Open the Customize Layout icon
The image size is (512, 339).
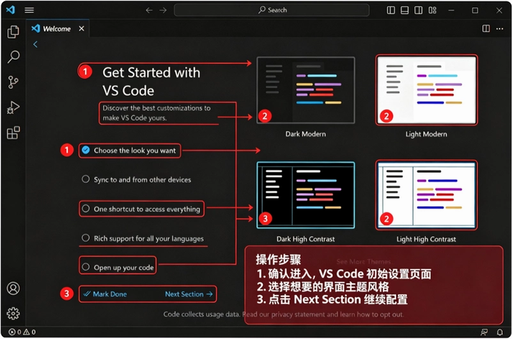click(x=432, y=10)
